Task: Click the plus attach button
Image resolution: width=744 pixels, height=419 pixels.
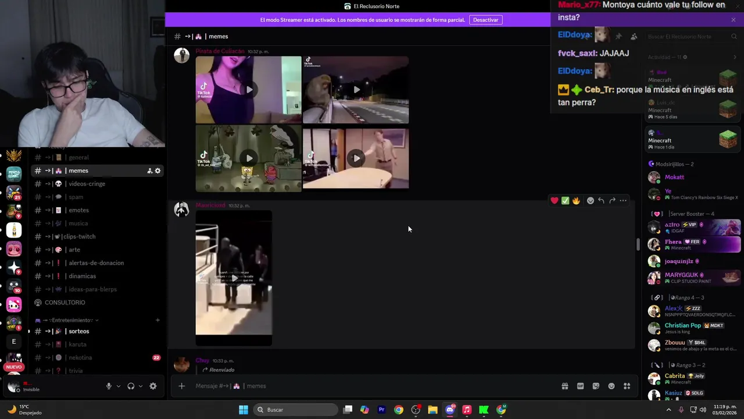Action: pos(181,386)
